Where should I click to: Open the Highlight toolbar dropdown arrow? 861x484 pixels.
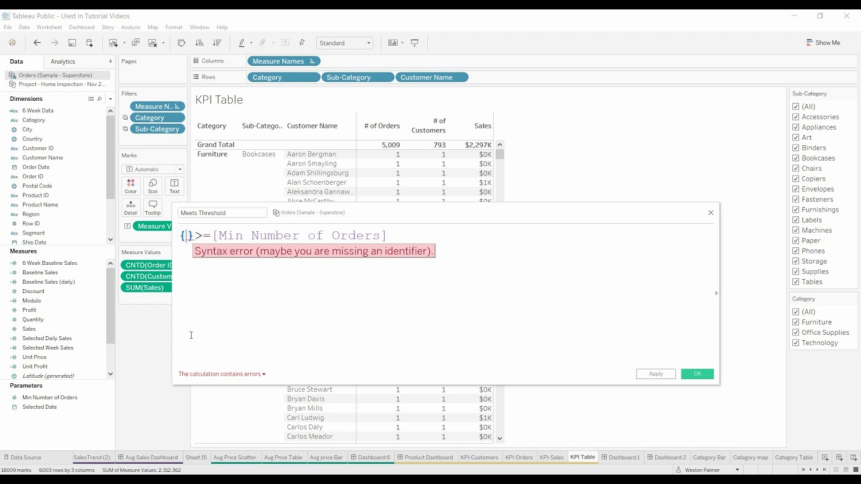[251, 43]
